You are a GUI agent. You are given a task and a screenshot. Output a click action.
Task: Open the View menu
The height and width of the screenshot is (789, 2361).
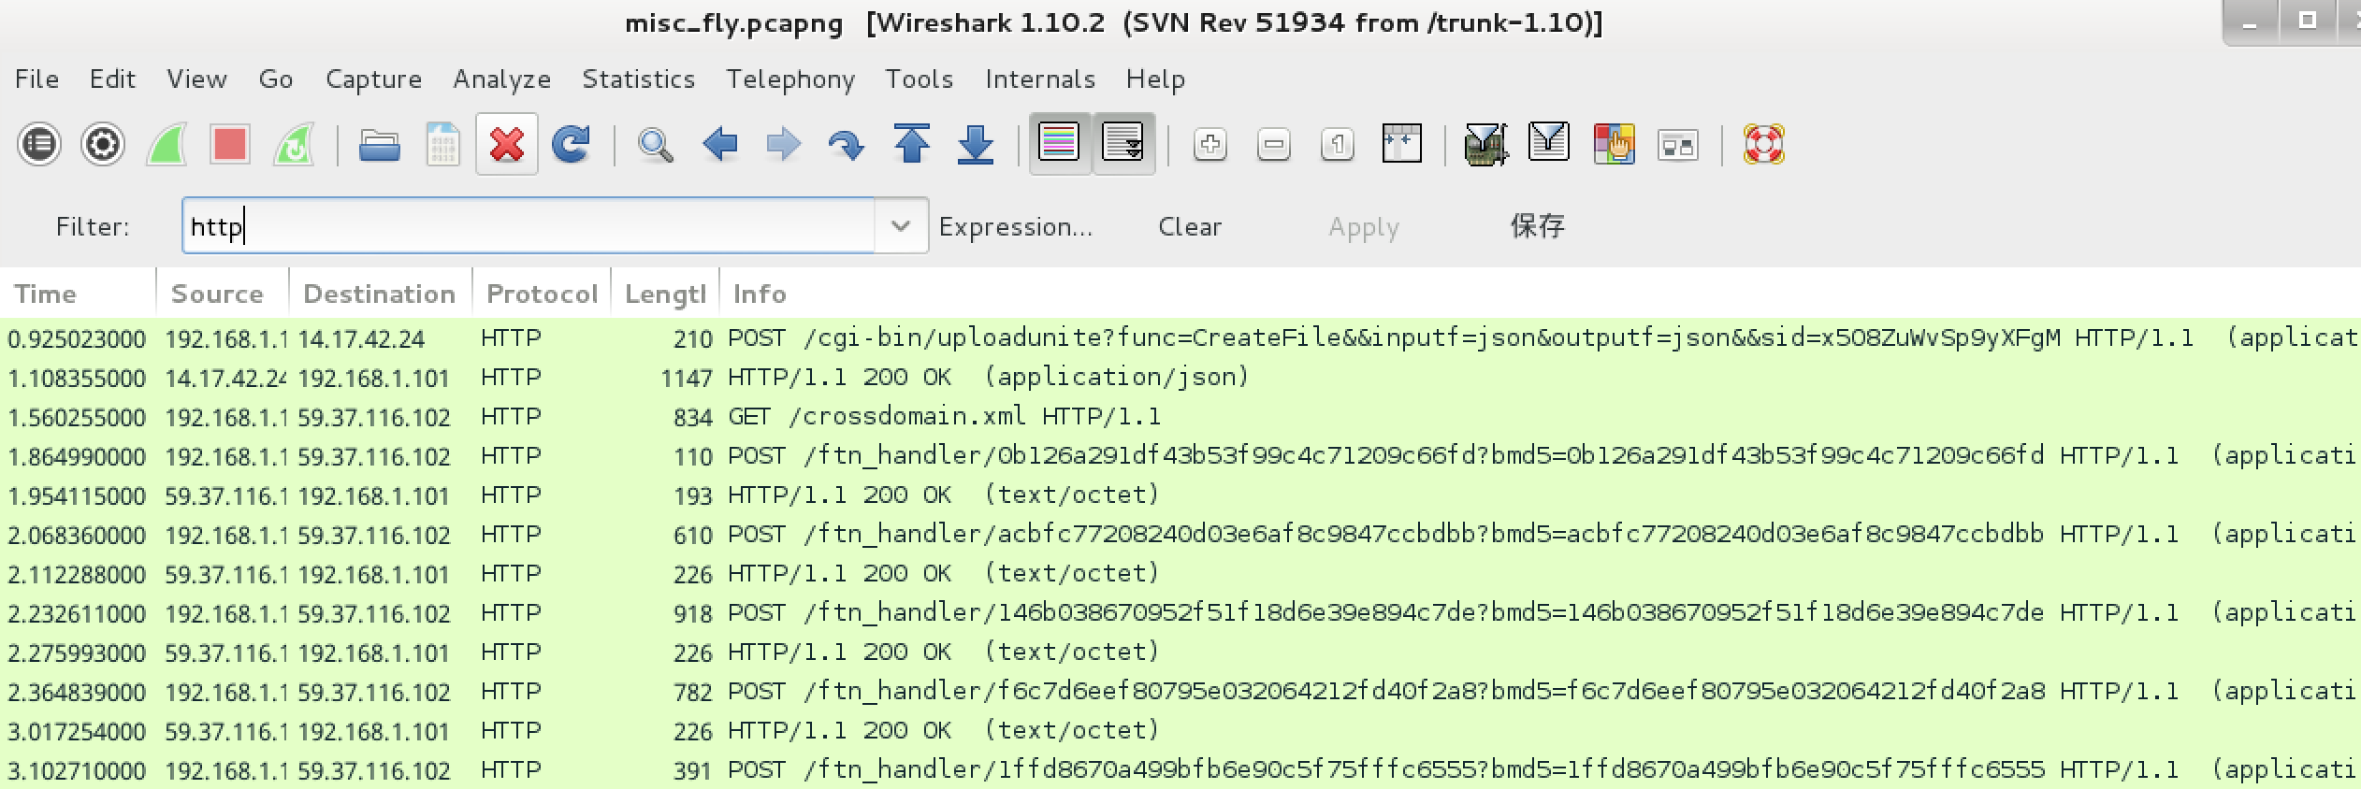(196, 79)
